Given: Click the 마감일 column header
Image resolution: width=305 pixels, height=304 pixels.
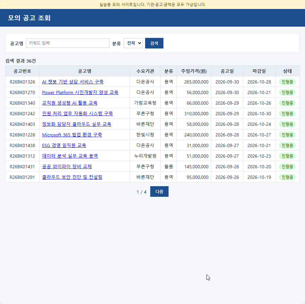Looking at the screenshot, I should click(259, 71).
